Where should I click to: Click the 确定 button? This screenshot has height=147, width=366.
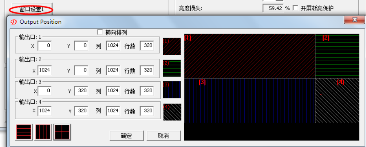pos(126,136)
